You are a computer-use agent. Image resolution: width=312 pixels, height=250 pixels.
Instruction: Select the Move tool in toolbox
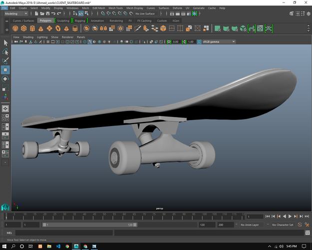5,70
